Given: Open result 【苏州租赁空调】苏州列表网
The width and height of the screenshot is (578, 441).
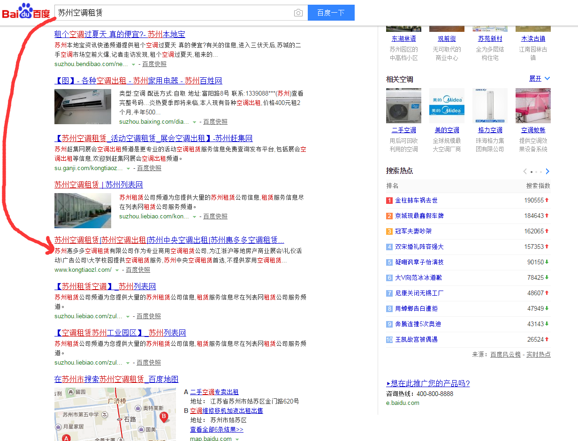Looking at the screenshot, I should coord(105,286).
